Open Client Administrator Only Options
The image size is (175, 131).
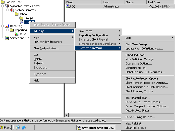[x=148, y=87]
